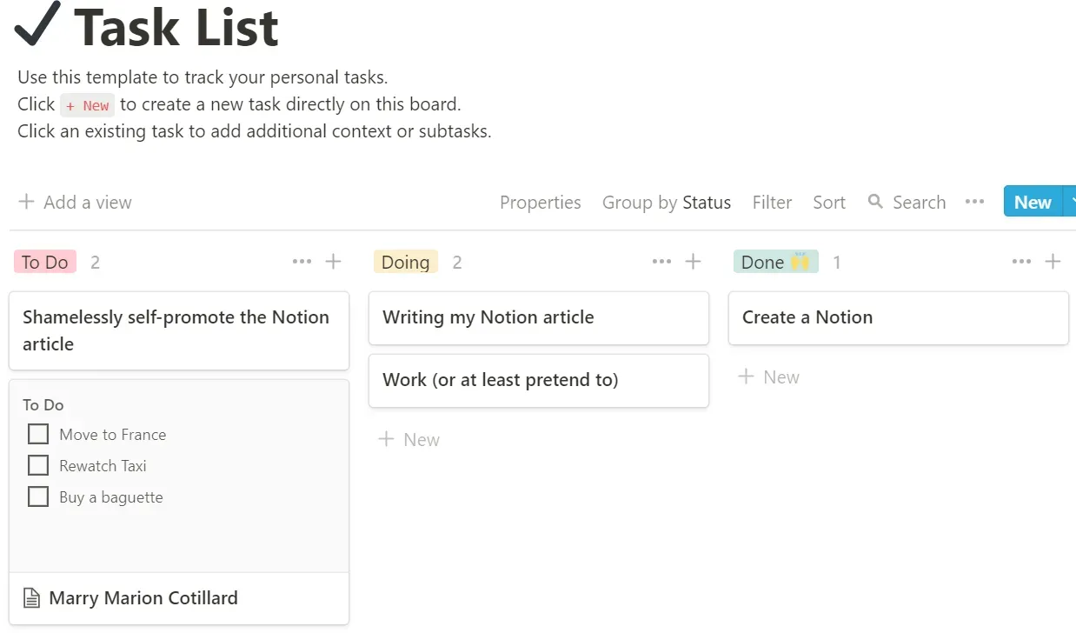
Task: Click Add a view
Action: 75,203
